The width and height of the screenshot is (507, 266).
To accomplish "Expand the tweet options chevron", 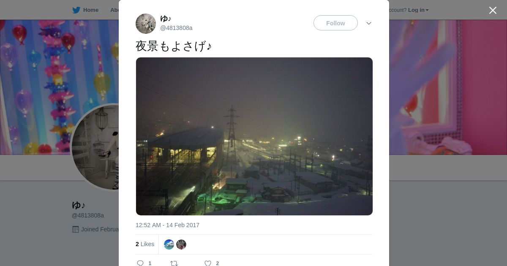I will [x=369, y=23].
